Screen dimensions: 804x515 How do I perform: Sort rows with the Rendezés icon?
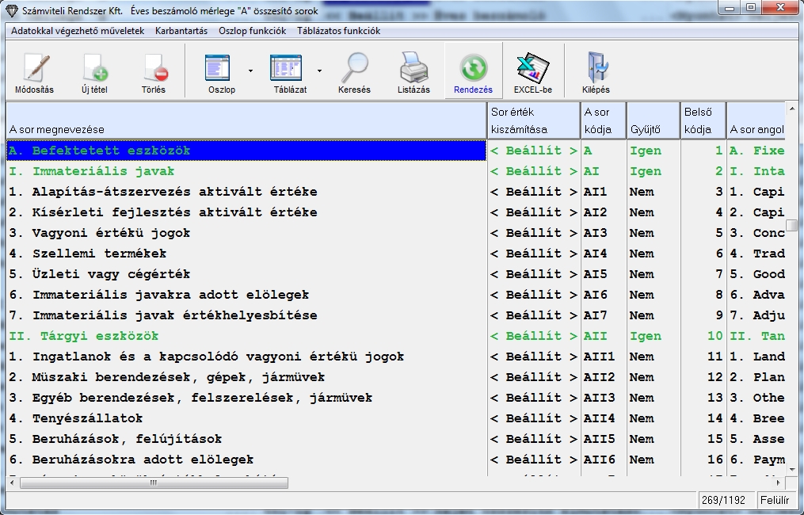tap(473, 71)
